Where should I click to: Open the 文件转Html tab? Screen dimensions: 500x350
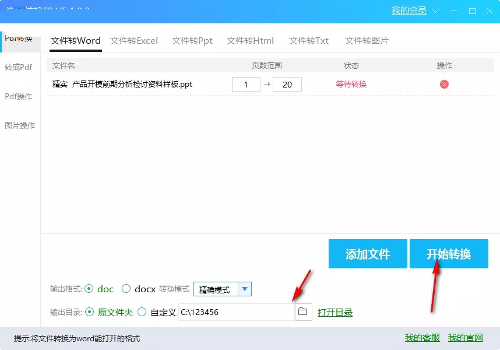coord(249,41)
